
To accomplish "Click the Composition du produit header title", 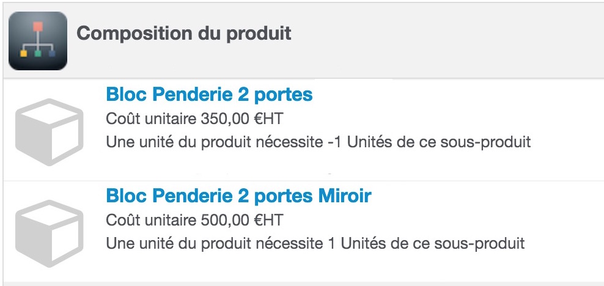I will coord(184,33).
